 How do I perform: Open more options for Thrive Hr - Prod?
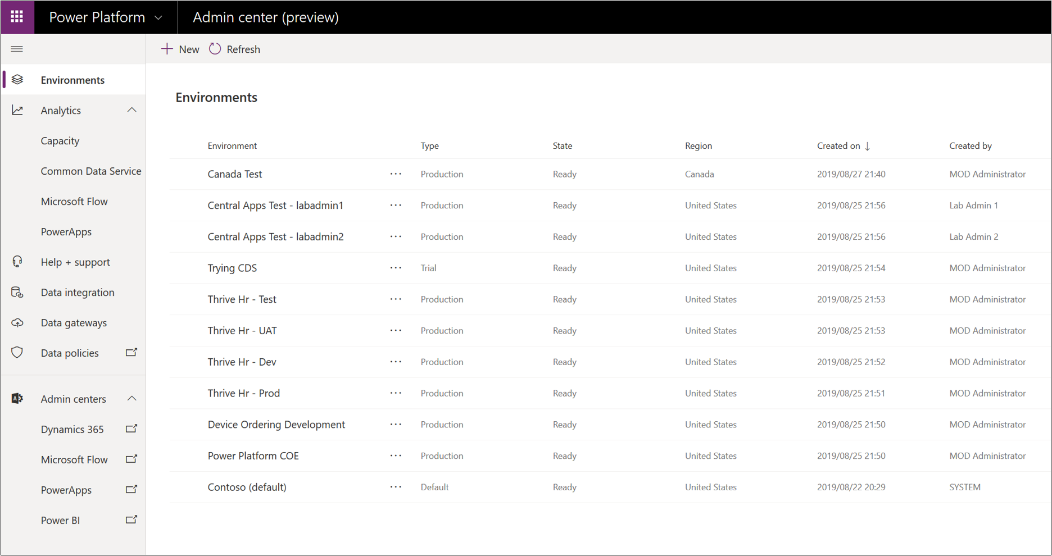pos(396,393)
